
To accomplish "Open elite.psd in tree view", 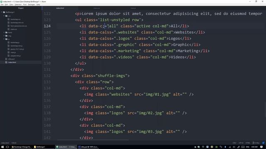I will click(11, 59).
